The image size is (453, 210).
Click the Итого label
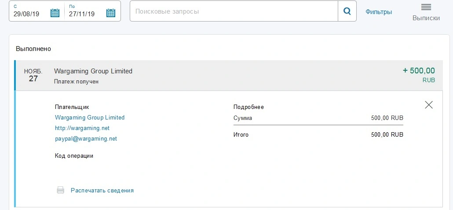[241, 135]
